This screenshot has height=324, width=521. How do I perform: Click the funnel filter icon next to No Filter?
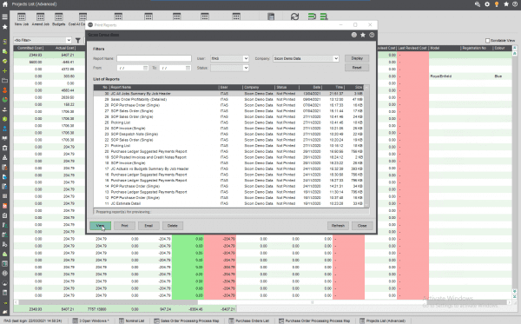[x=78, y=40]
